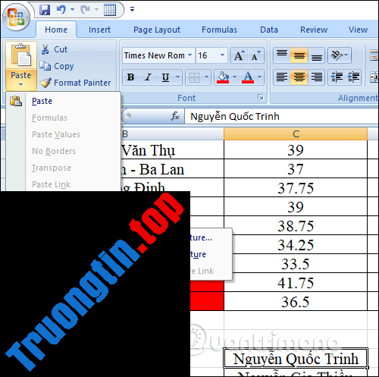Screen dimensions: 379x377
Task: Undo the last action
Action: tap(61, 10)
